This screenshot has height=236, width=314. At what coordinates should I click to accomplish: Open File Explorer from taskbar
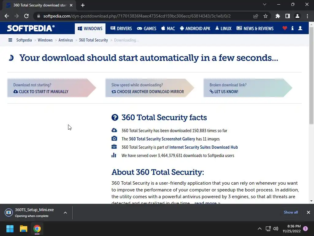(x=23, y=229)
